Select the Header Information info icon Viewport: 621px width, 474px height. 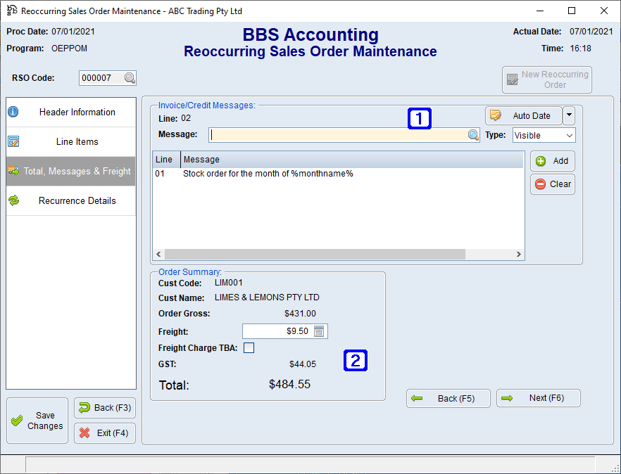[x=15, y=111]
